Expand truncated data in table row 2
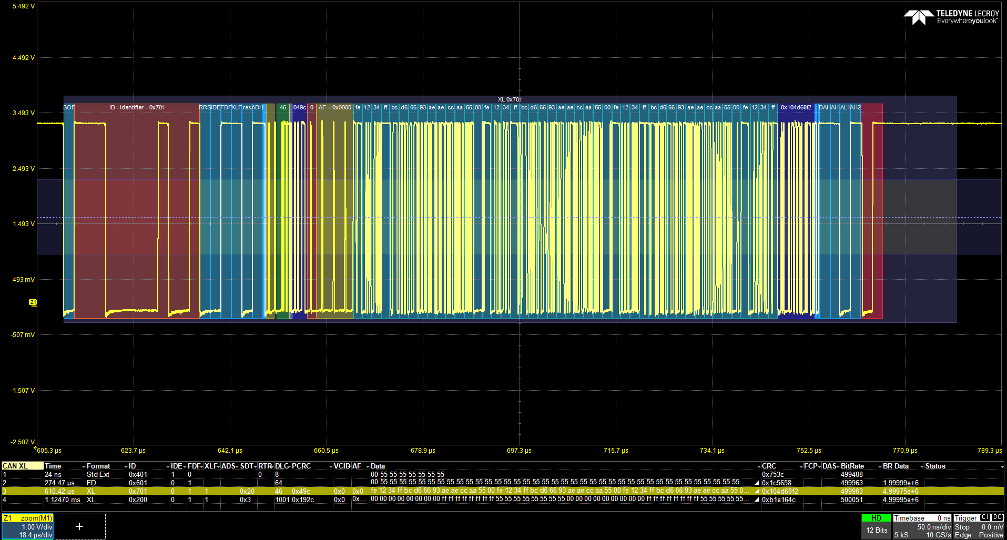The height and width of the screenshot is (540, 1007). pos(757,483)
